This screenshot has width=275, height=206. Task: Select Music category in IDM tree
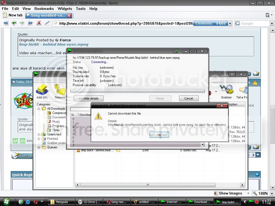pos(56,122)
